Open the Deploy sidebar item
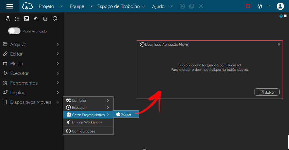The height and width of the screenshot is (150, 289). 31,92
